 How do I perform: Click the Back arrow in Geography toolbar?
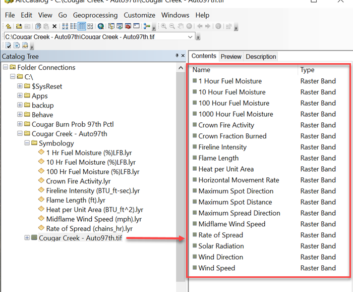pos(200,26)
